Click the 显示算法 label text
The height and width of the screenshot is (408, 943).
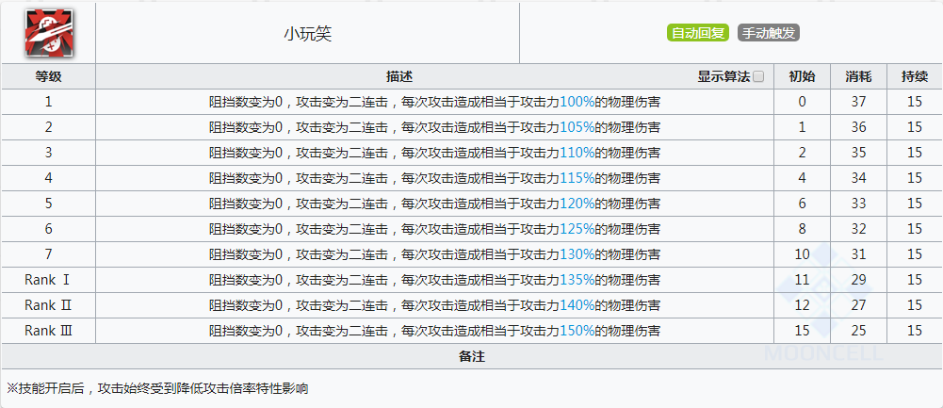pos(724,76)
